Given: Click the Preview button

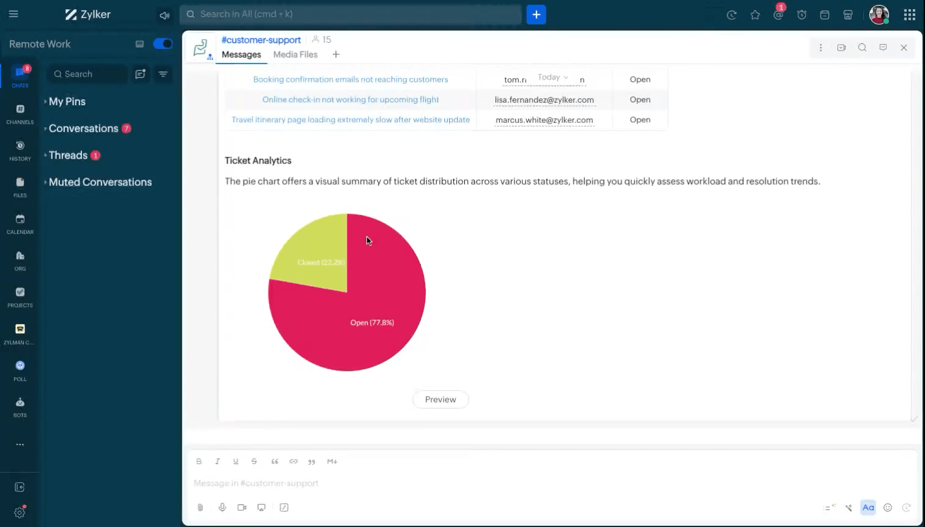Looking at the screenshot, I should (440, 399).
